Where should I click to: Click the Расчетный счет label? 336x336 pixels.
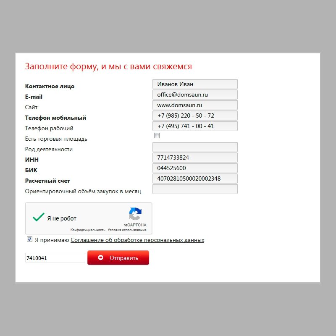(x=47, y=181)
